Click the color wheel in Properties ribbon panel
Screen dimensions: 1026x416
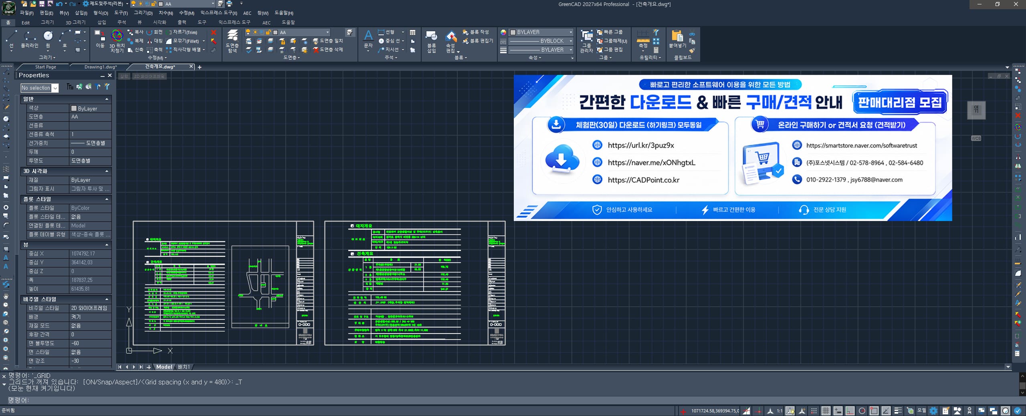coord(503,32)
